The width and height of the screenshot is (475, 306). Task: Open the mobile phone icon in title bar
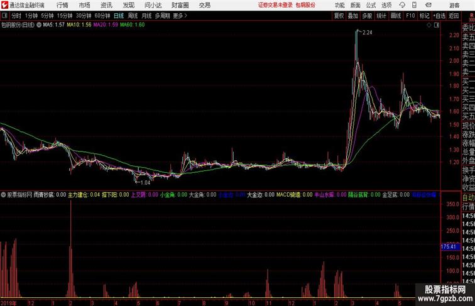414,5
